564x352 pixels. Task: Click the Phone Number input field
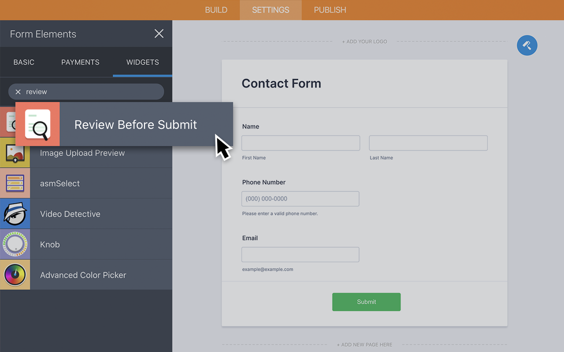[300, 198]
